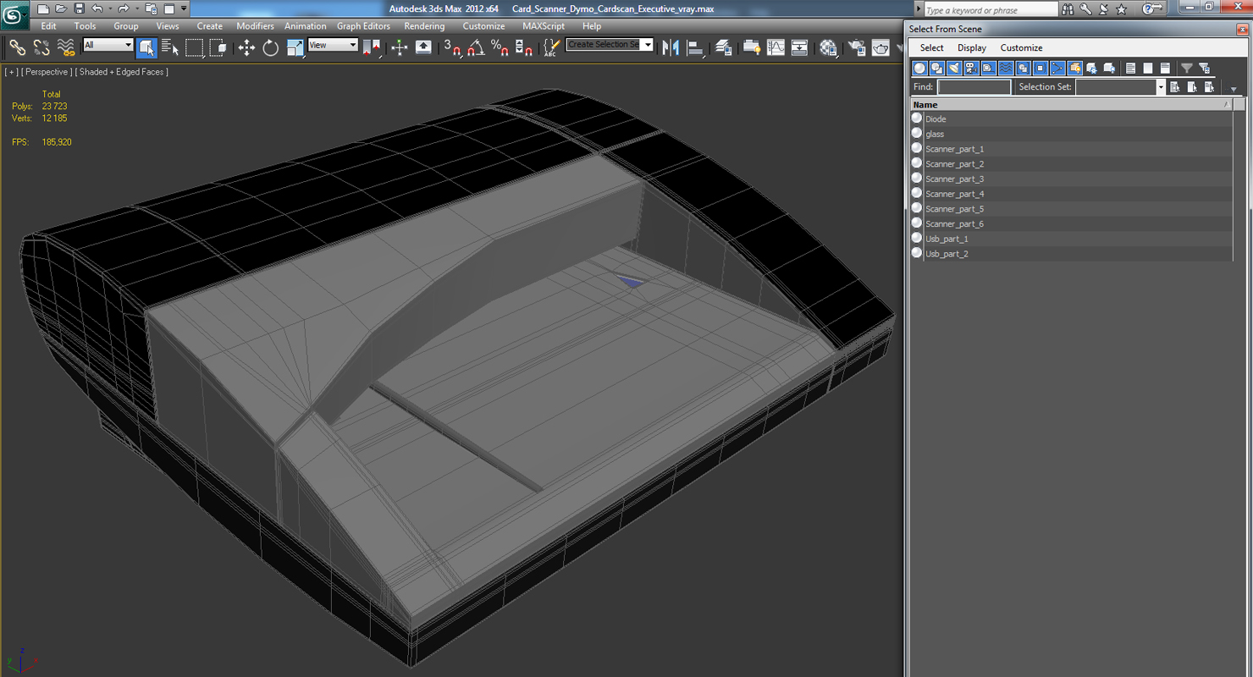Click the Select and Link chain icon

click(x=17, y=47)
